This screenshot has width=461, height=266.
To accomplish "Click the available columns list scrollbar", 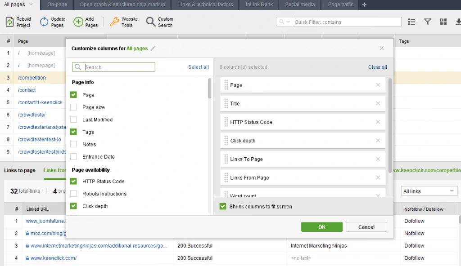I will [210, 89].
